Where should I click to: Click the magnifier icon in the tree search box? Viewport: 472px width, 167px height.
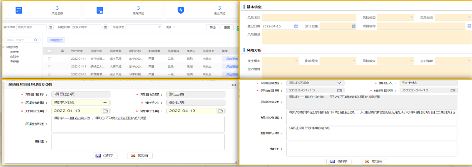pyautogui.click(x=36, y=40)
